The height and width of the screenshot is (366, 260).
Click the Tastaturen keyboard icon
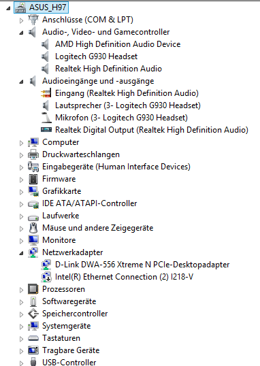pos(33,338)
